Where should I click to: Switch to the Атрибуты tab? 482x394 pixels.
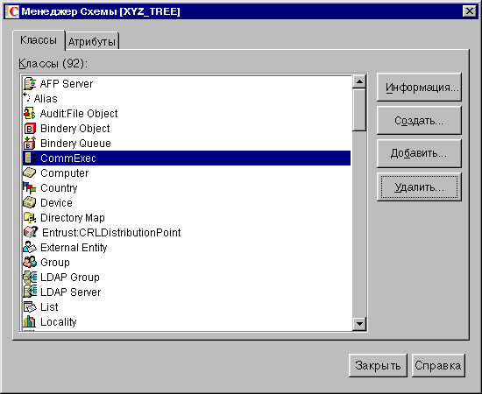point(92,41)
